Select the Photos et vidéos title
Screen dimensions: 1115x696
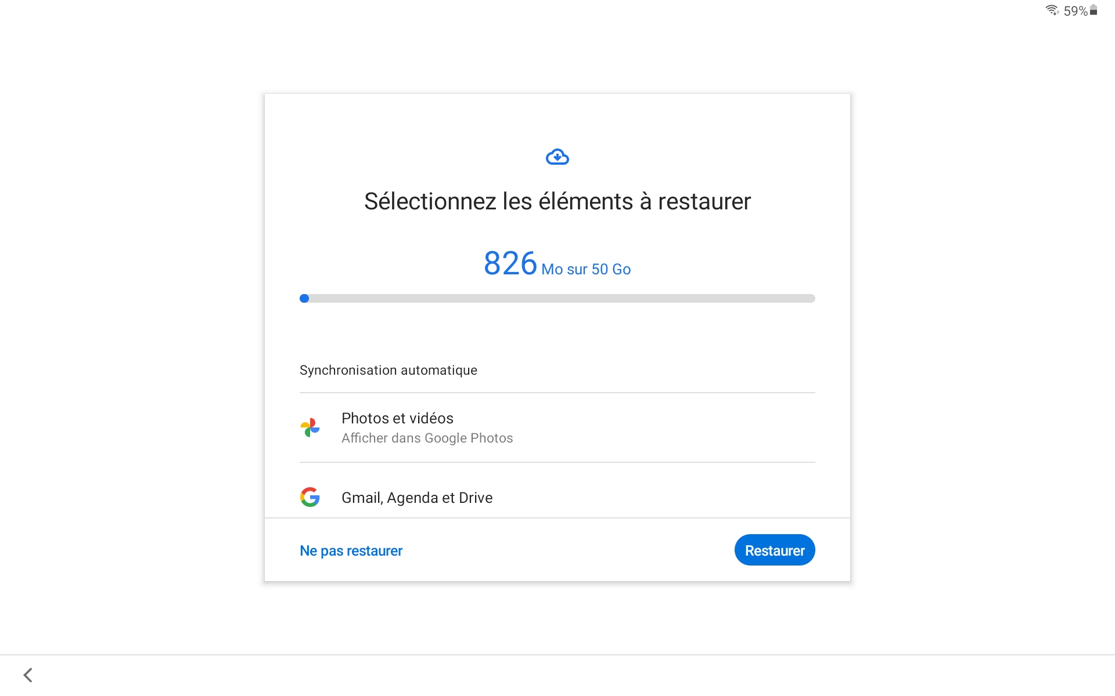tap(397, 418)
